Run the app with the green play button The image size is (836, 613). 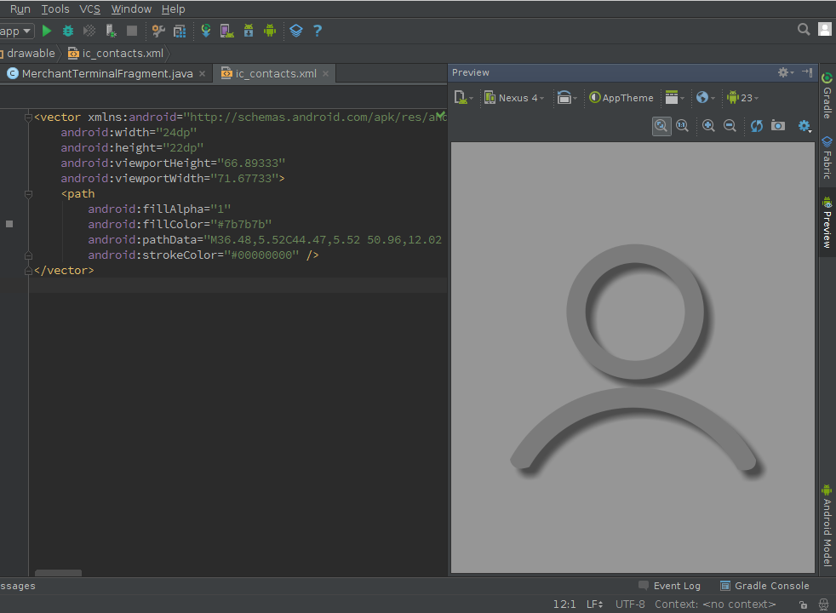pyautogui.click(x=46, y=31)
